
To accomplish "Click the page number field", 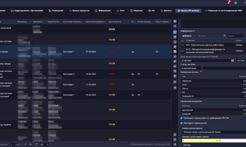I will point(12,144).
